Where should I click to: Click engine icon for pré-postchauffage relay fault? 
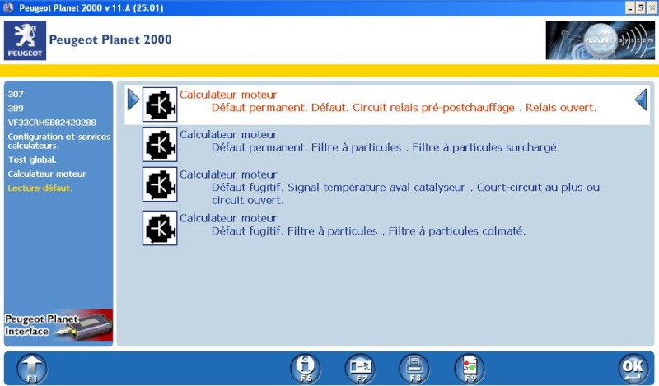pyautogui.click(x=160, y=105)
